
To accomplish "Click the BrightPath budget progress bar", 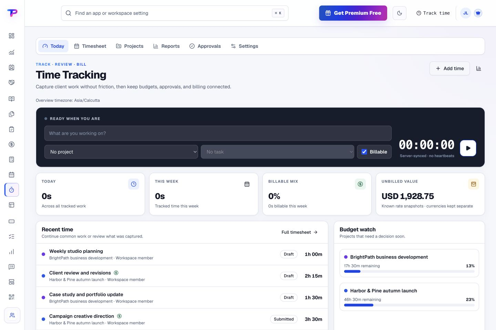I will (x=409, y=272).
